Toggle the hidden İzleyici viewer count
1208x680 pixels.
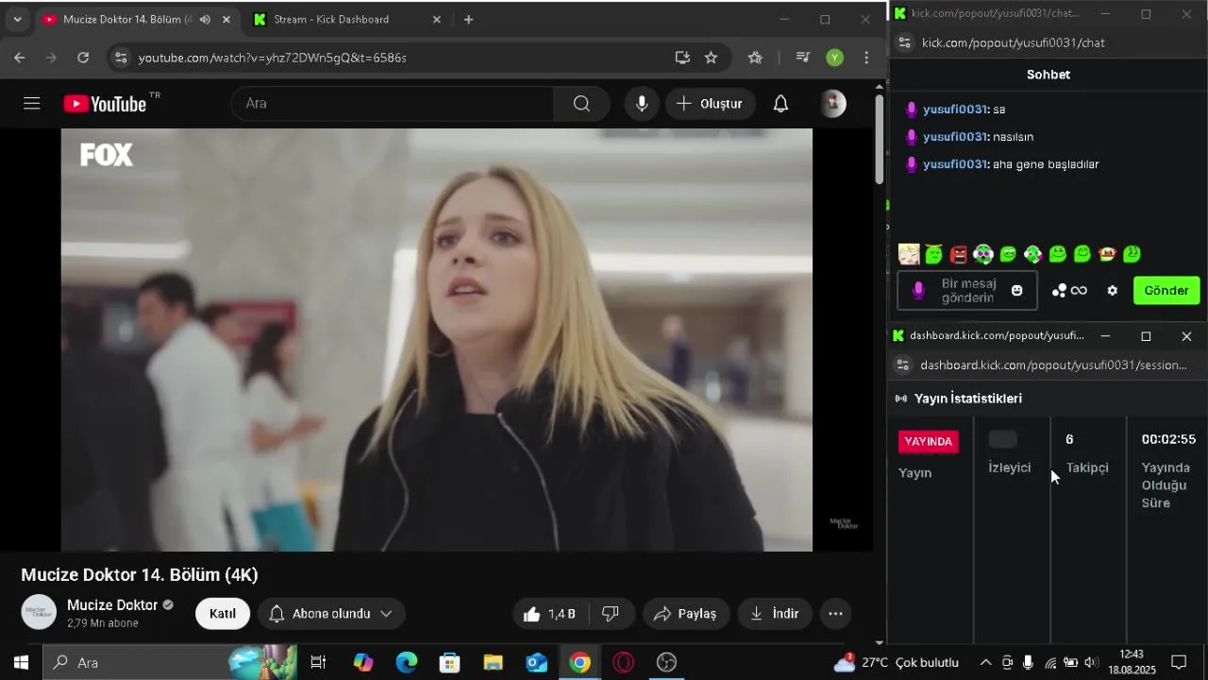pos(1002,439)
